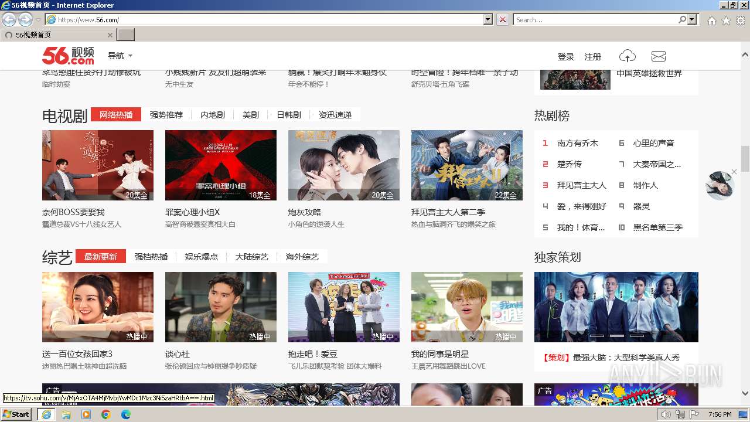Open Edge from taskbar
Viewport: 750px width, 422px height.
pos(126,414)
